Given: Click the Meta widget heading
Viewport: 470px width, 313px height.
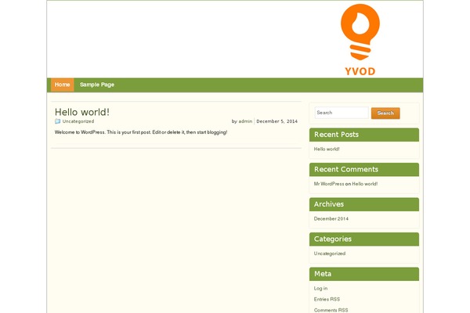Looking at the screenshot, I should click(x=323, y=274).
